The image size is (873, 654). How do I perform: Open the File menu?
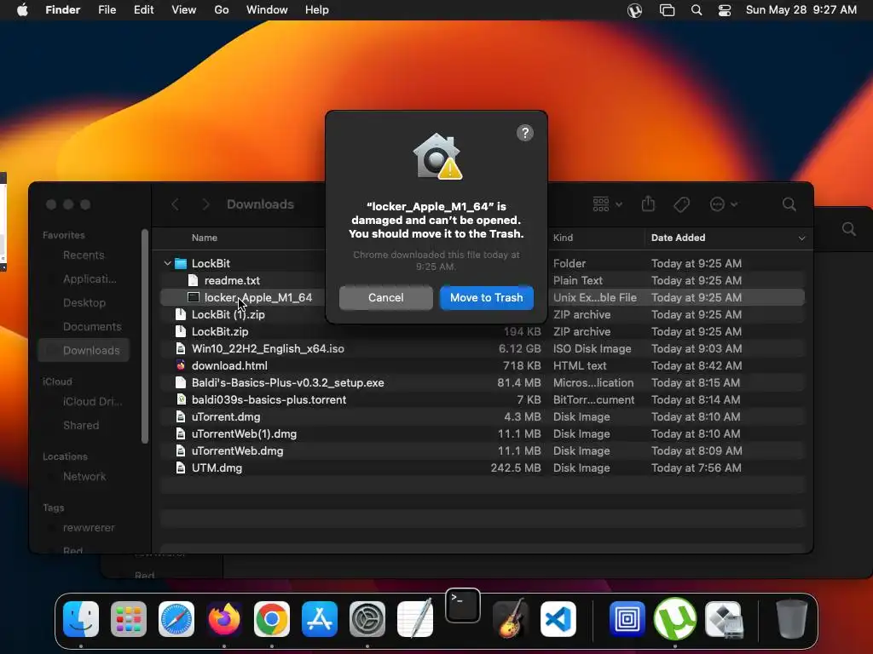[107, 10]
